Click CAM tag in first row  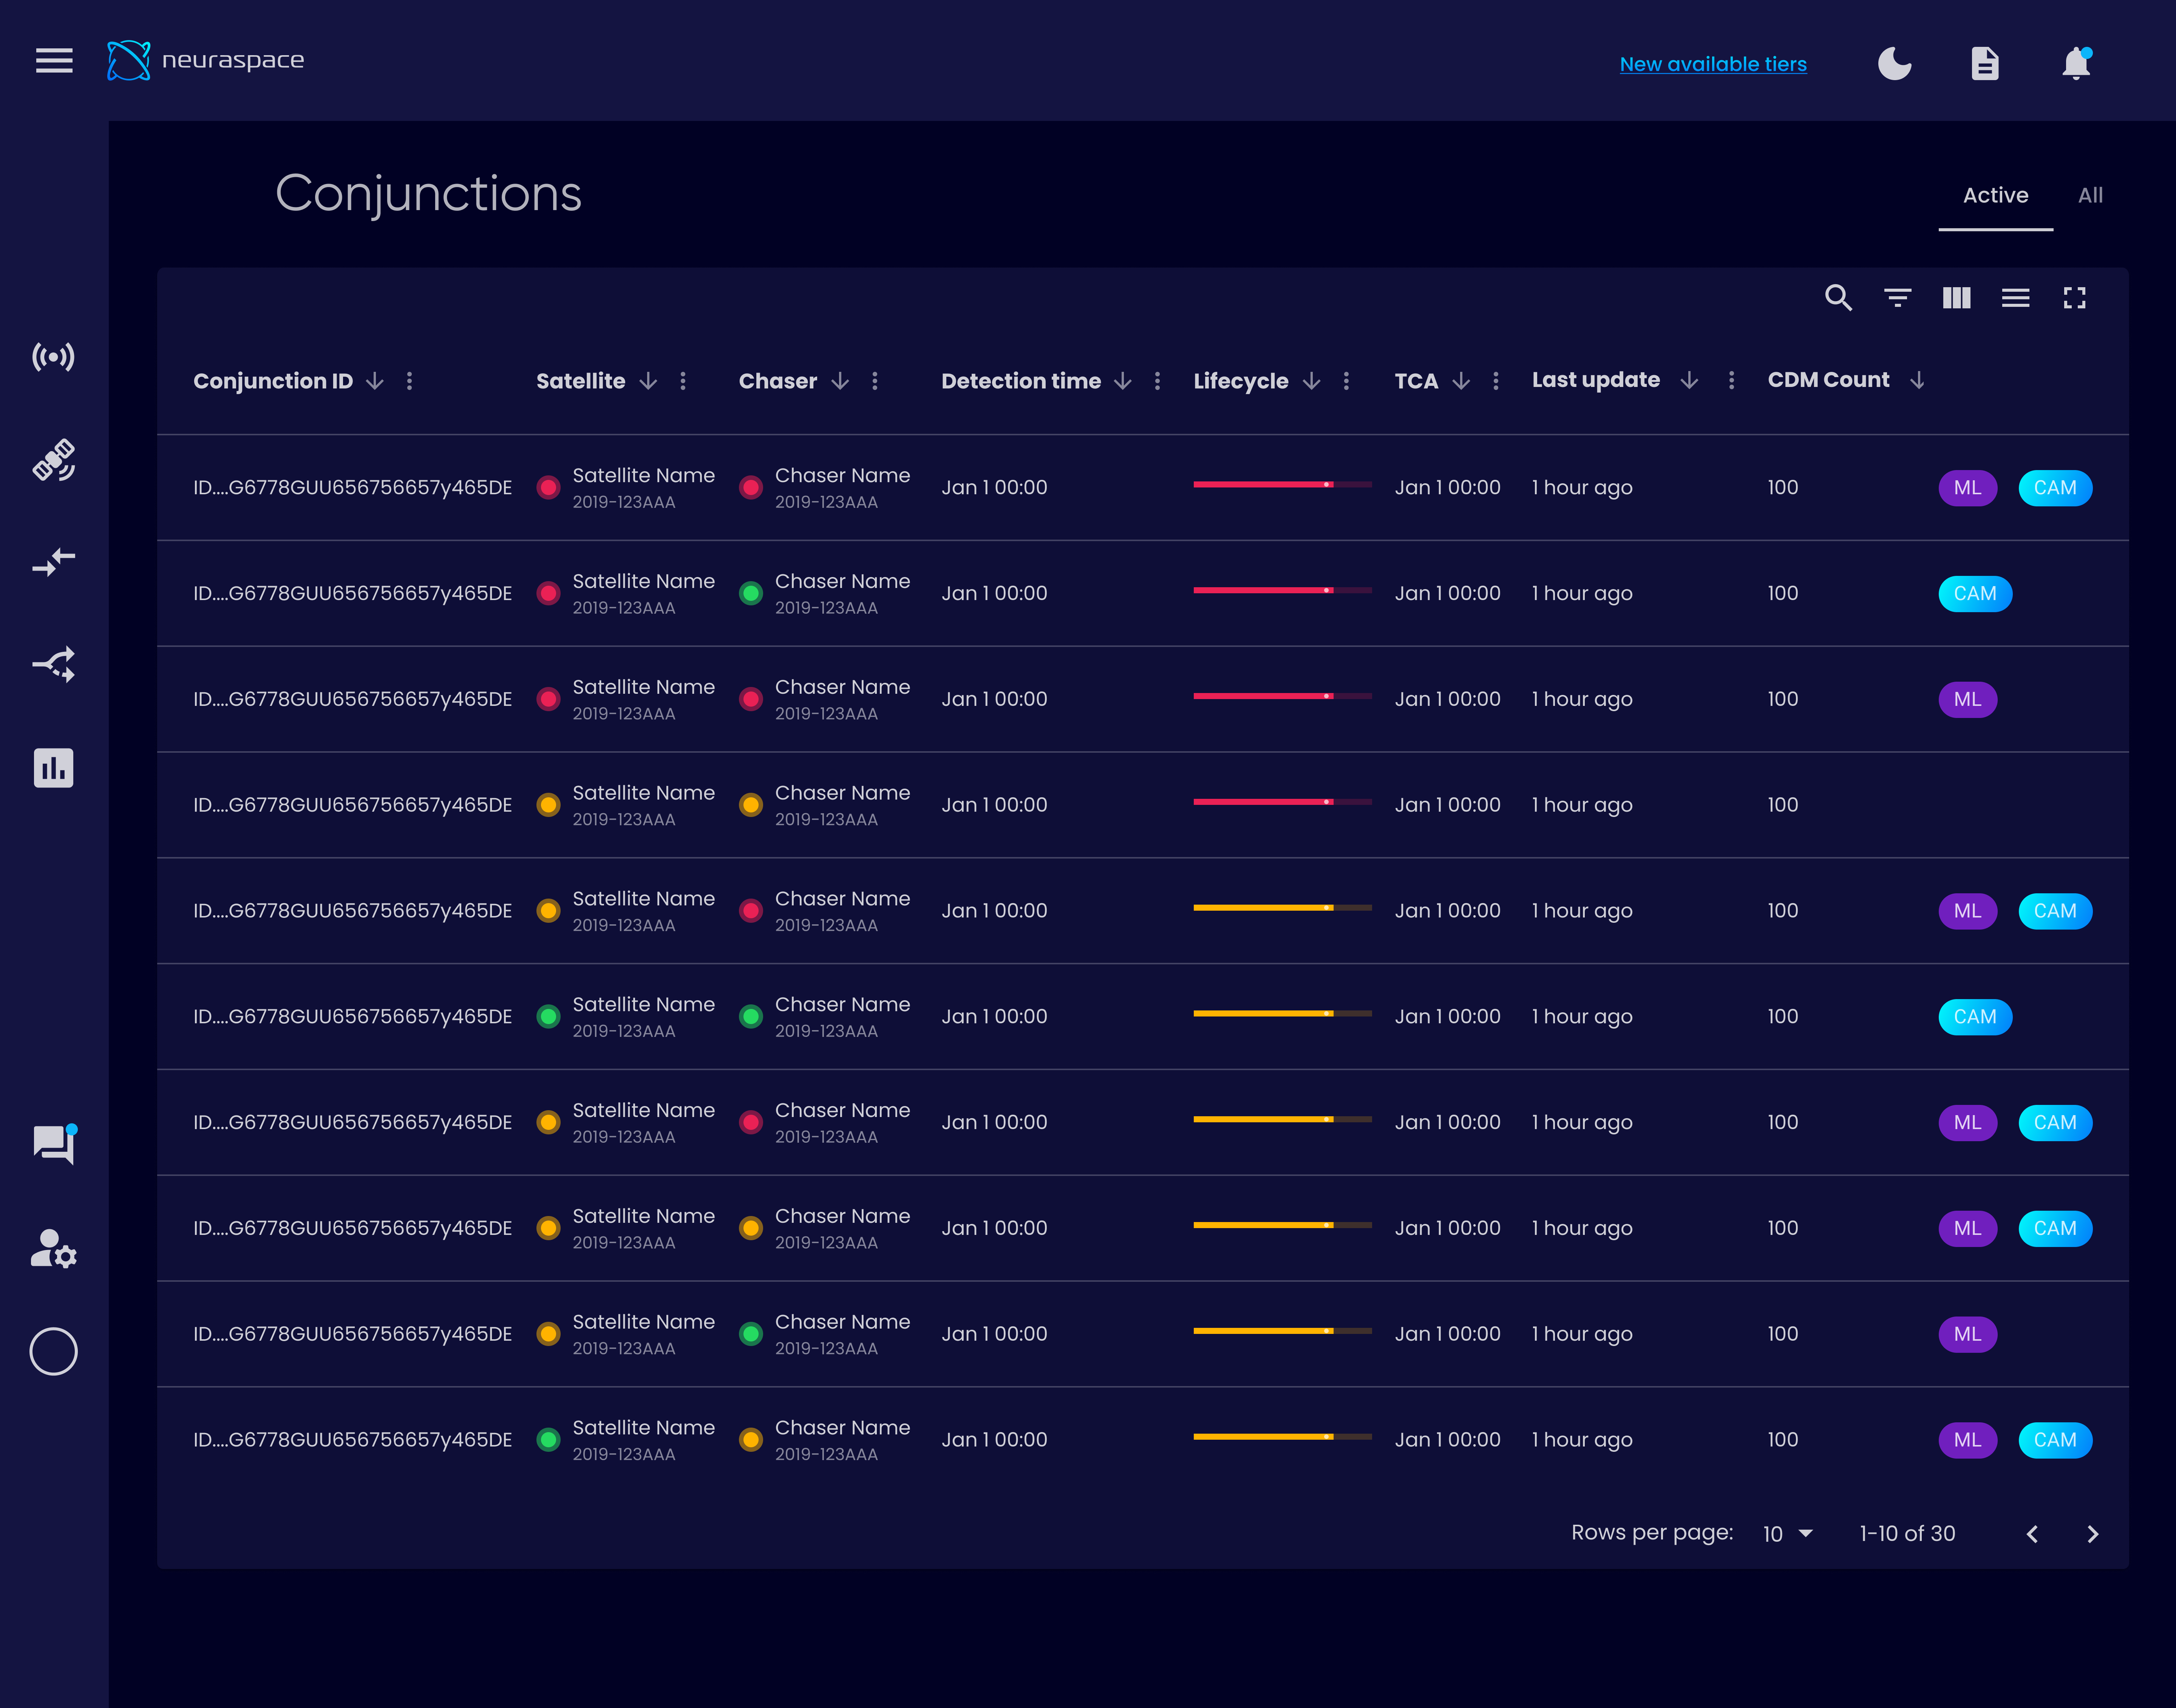pos(2055,488)
